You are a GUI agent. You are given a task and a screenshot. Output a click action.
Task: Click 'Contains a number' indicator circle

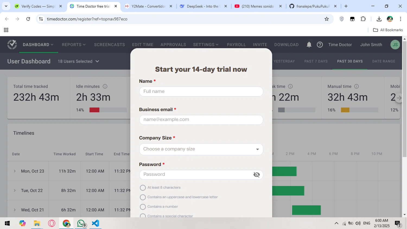(143, 207)
